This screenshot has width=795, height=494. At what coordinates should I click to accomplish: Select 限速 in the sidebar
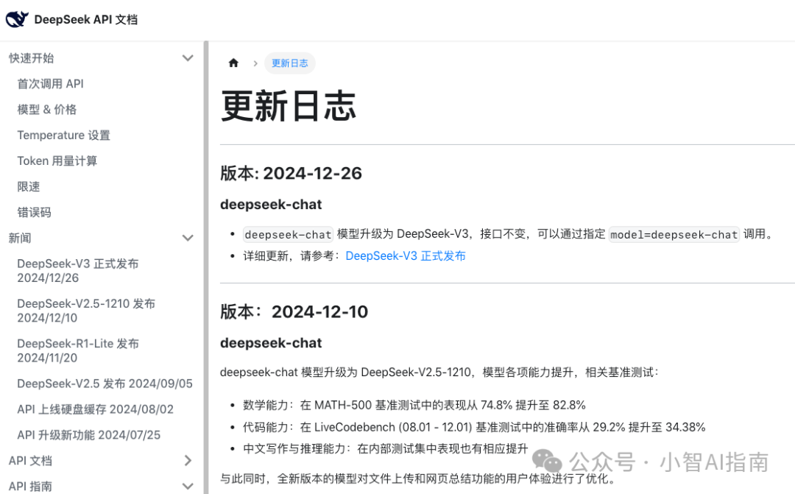click(x=29, y=187)
